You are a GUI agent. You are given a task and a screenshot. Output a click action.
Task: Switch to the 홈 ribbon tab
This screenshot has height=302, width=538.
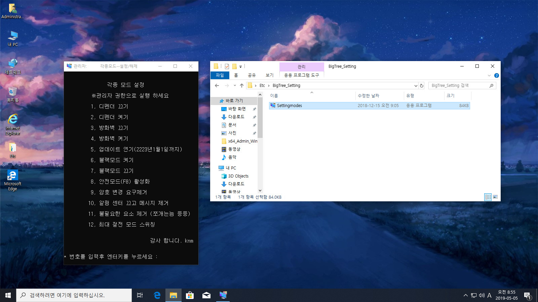click(236, 75)
